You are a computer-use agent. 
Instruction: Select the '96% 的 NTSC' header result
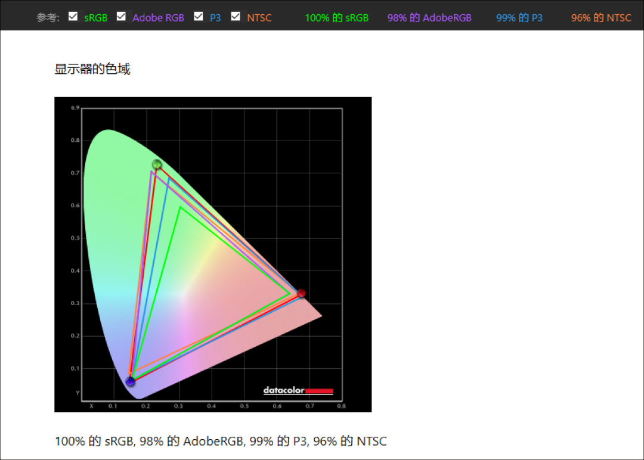(601, 18)
